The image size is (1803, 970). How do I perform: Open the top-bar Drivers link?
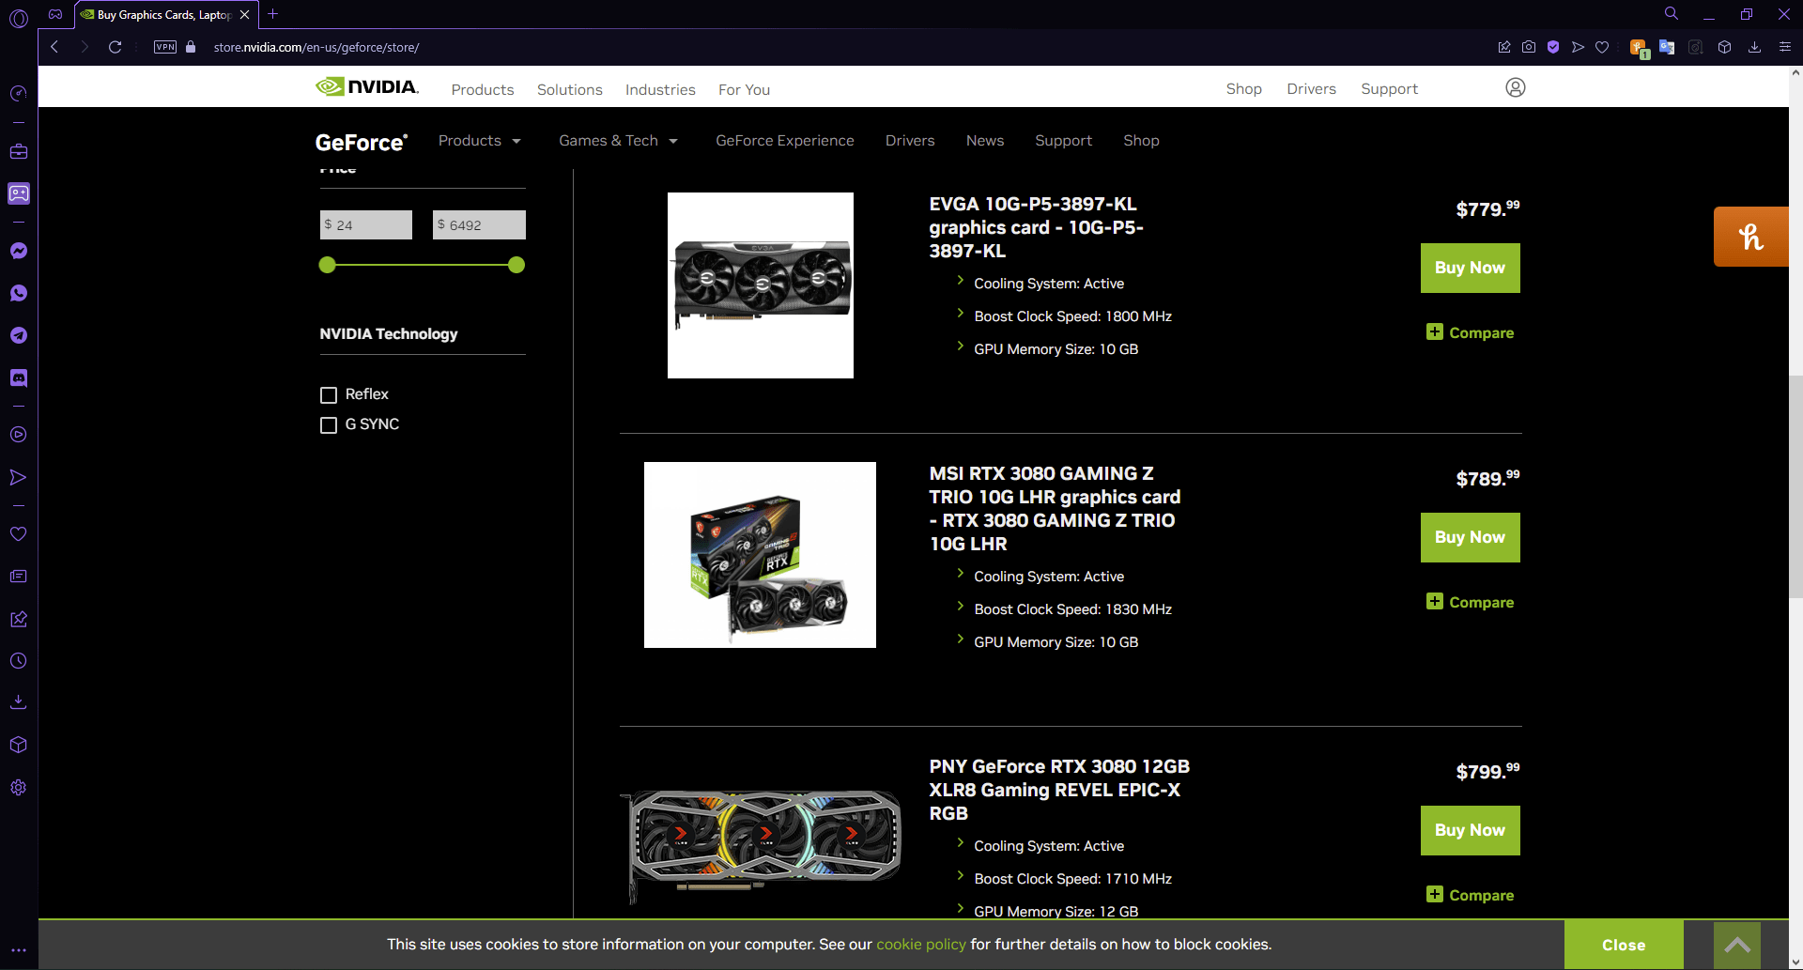point(1311,88)
